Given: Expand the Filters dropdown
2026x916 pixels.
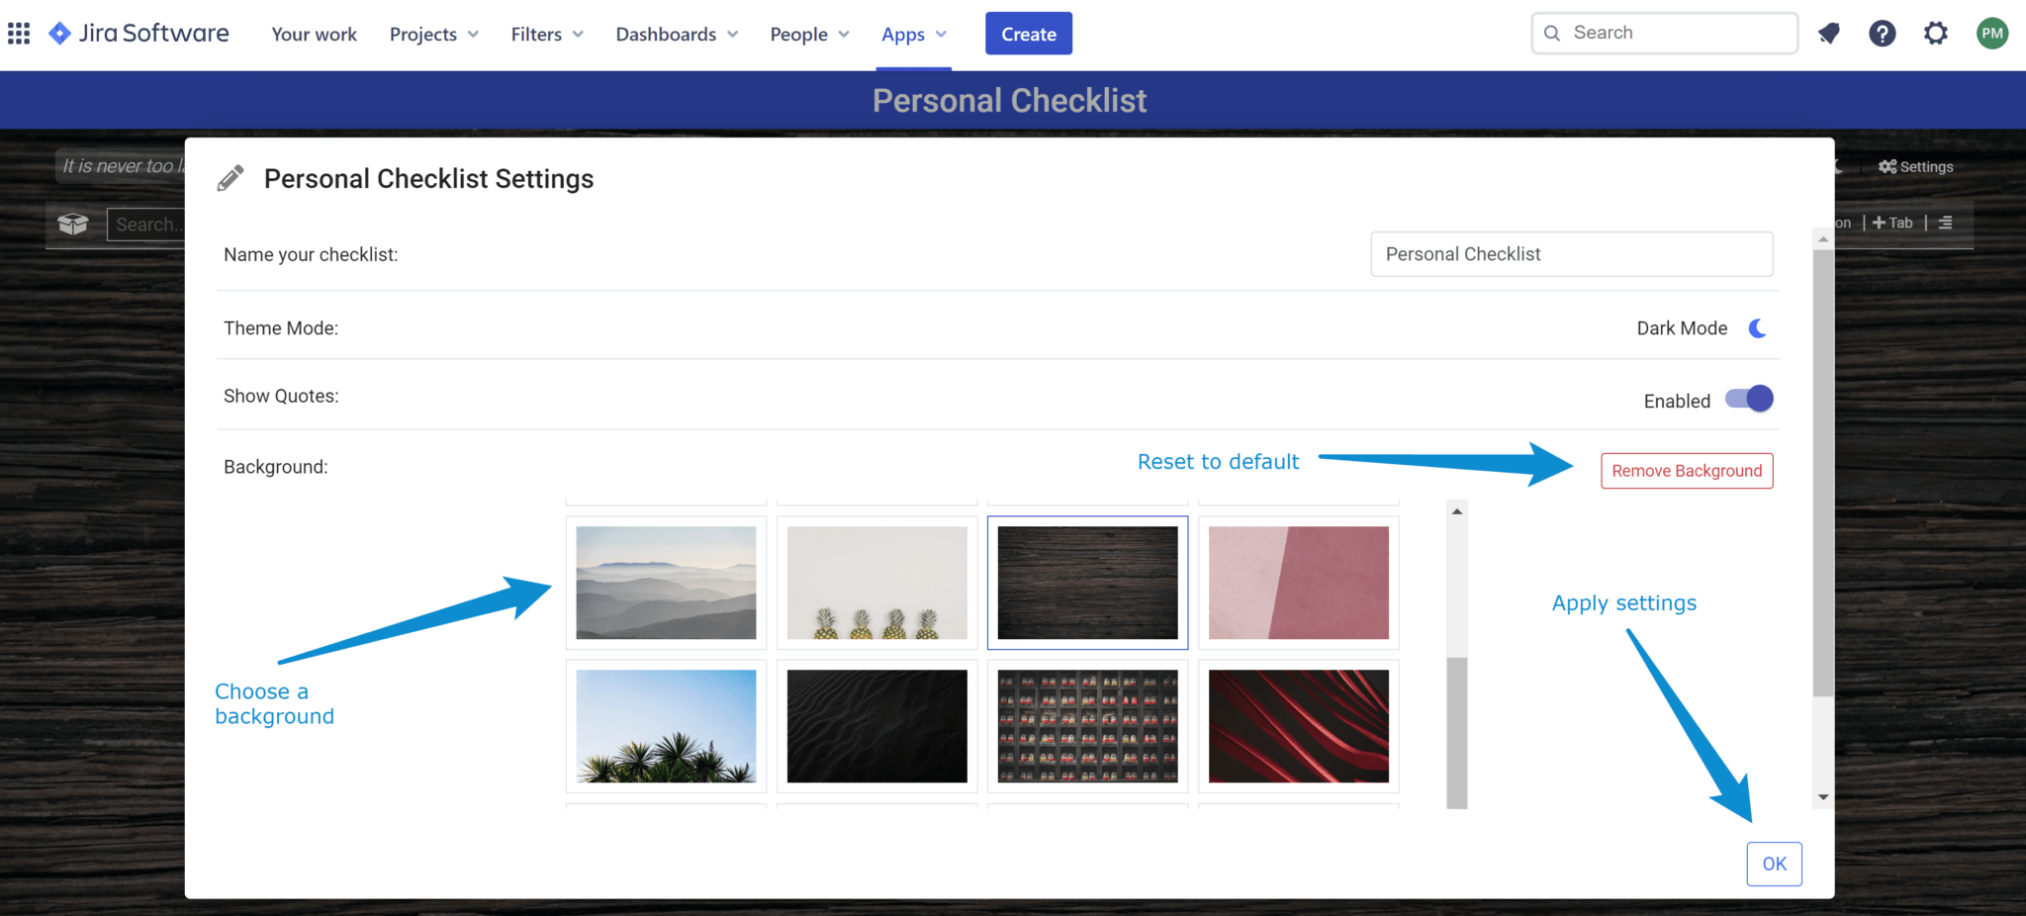Looking at the screenshot, I should (546, 35).
